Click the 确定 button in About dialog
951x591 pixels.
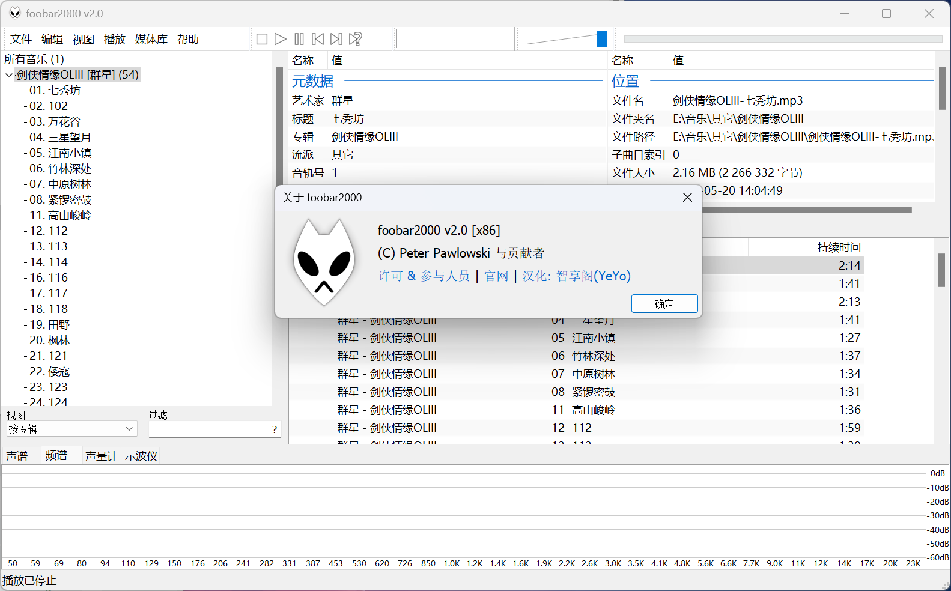(x=664, y=304)
